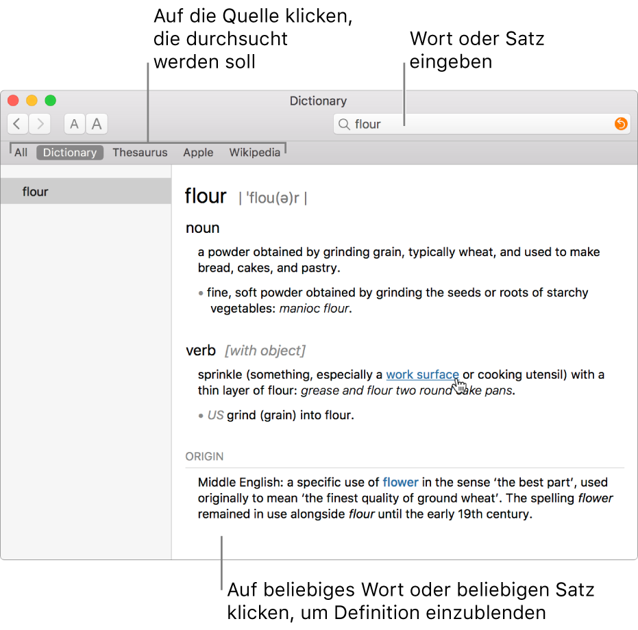
Task: Click the verb part-of-speech heading
Action: 201,351
